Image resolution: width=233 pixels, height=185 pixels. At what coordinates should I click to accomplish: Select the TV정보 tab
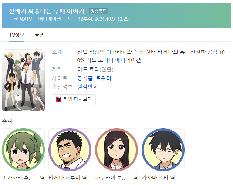(17, 35)
